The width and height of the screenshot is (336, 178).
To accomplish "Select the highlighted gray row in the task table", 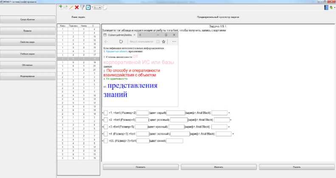I will (x=79, y=59).
